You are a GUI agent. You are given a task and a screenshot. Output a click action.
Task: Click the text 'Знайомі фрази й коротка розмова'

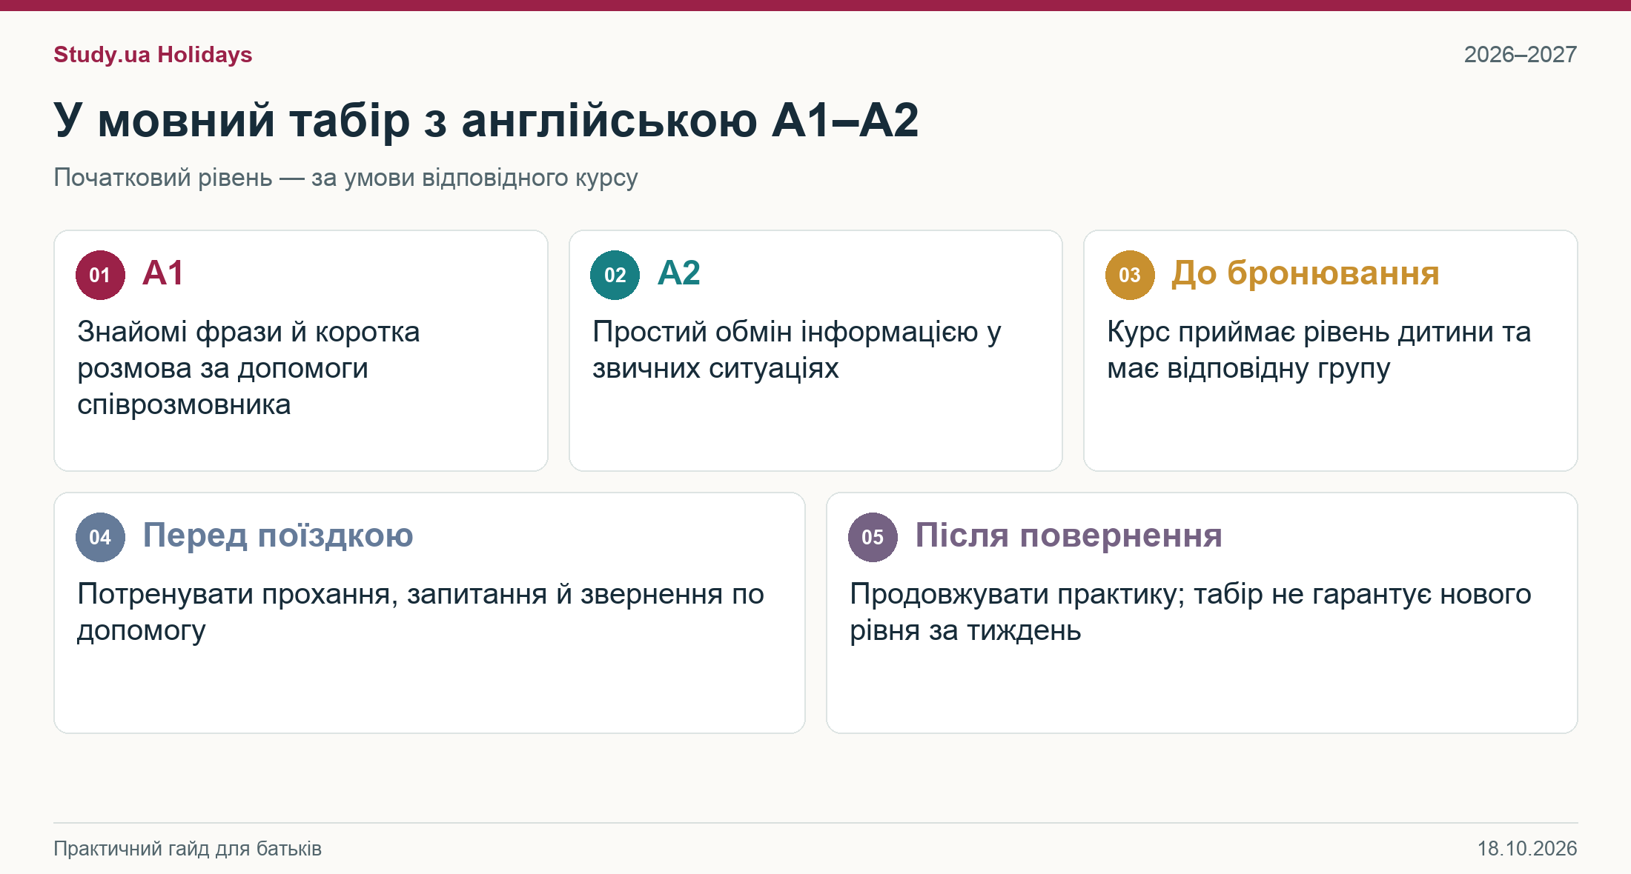point(248,350)
